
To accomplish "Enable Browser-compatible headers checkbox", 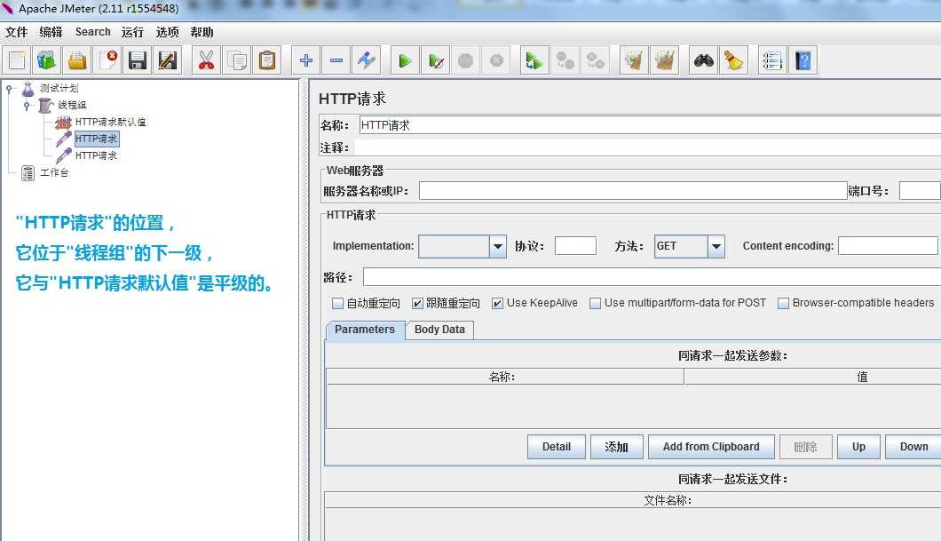I will tap(783, 303).
